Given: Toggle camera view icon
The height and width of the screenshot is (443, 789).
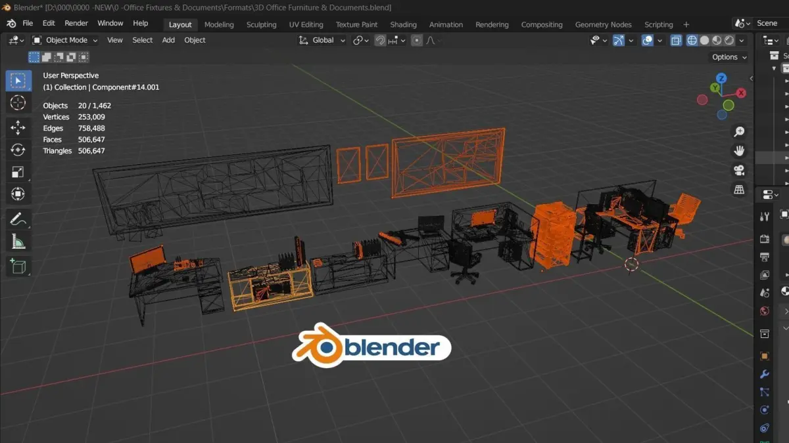Looking at the screenshot, I should point(739,171).
